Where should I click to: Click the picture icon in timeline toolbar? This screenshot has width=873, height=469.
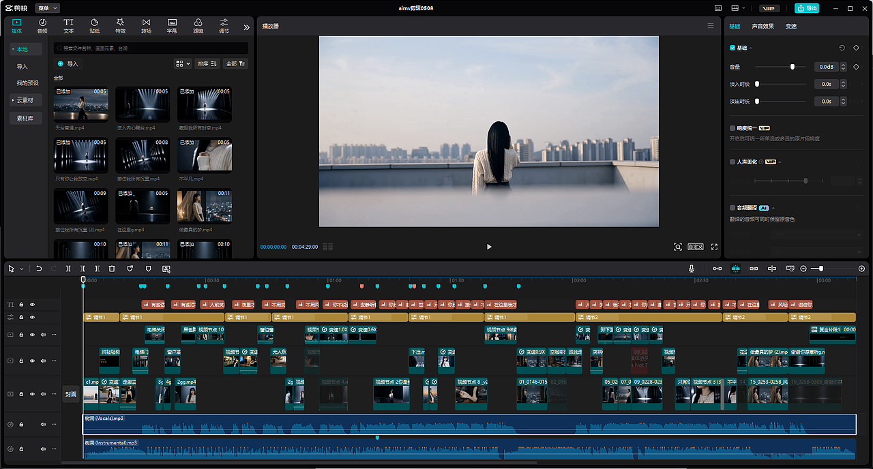coord(166,269)
